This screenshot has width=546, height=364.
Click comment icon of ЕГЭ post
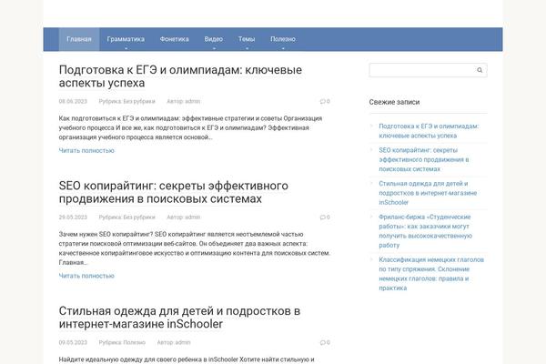click(x=325, y=101)
